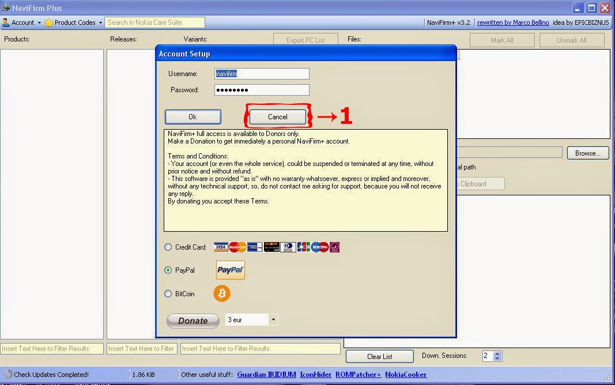The height and width of the screenshot is (385, 615).
Task: Open the ROMPatcher+ link
Action: pos(358,375)
